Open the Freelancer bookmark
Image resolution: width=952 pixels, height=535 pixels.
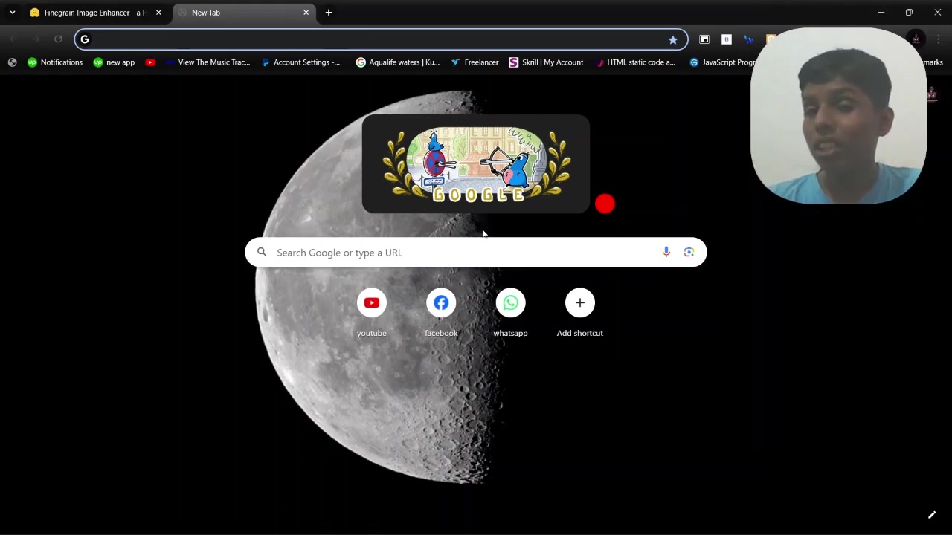[x=475, y=62]
